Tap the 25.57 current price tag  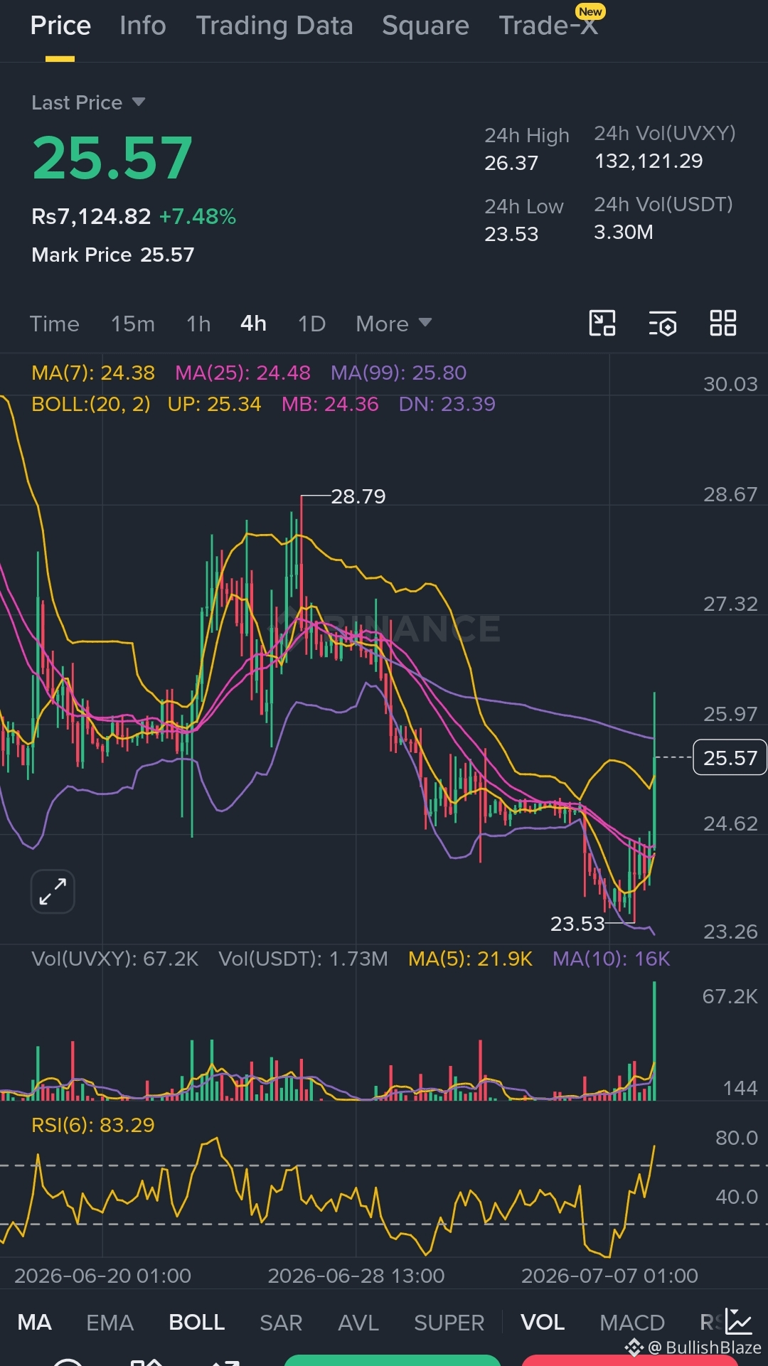click(x=730, y=757)
